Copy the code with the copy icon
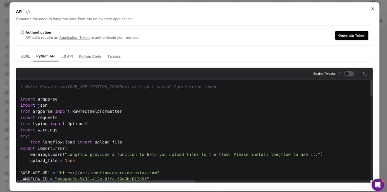387x192 pixels. coord(365,74)
